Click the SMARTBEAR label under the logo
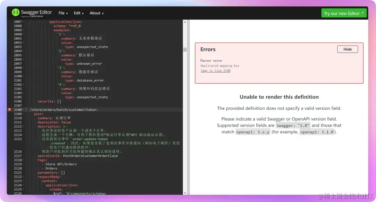This screenshot has height=202, width=376. [x=36, y=16]
